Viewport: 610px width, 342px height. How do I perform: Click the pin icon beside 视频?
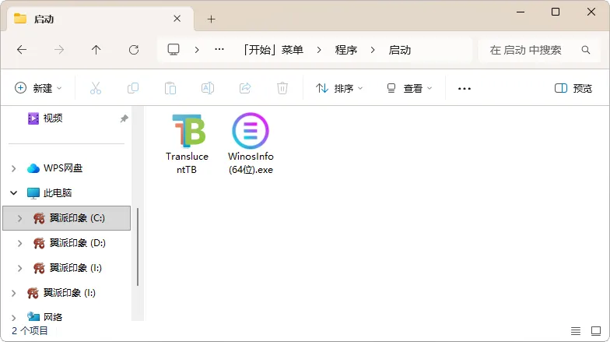[124, 118]
